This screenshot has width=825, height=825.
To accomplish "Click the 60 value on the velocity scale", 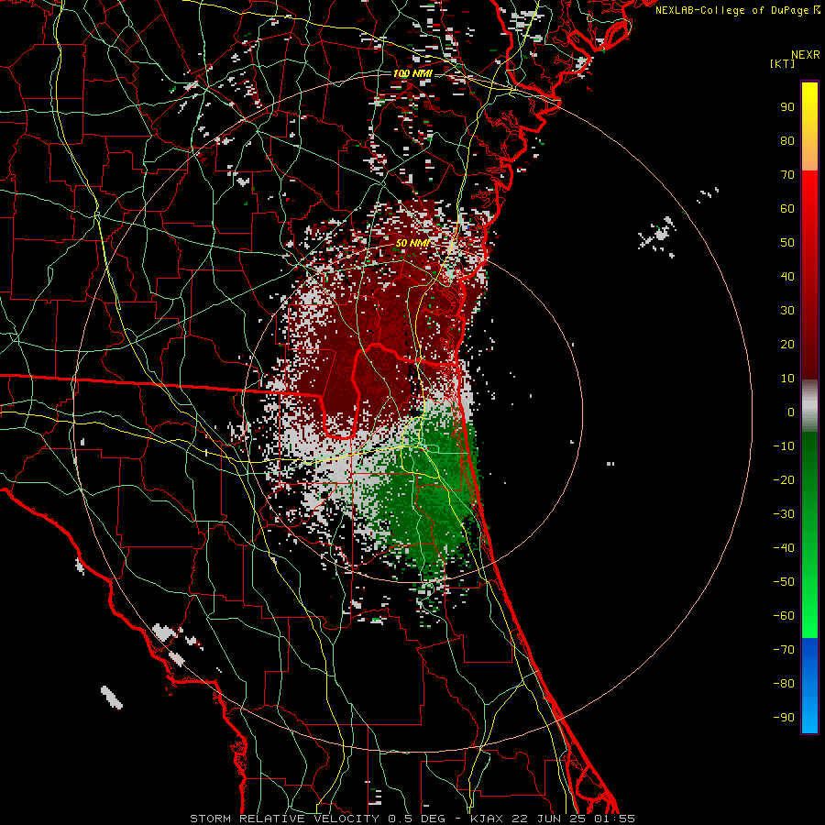I will point(787,208).
